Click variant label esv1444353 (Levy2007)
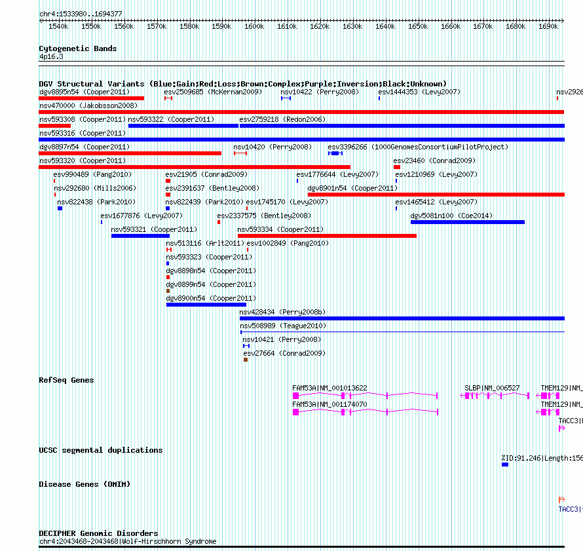Screen dimensions: 583x551 point(419,92)
